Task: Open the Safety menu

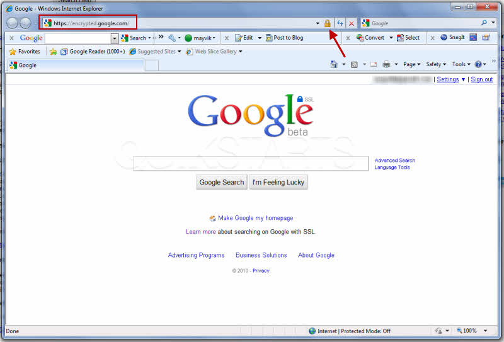Action: pos(436,64)
